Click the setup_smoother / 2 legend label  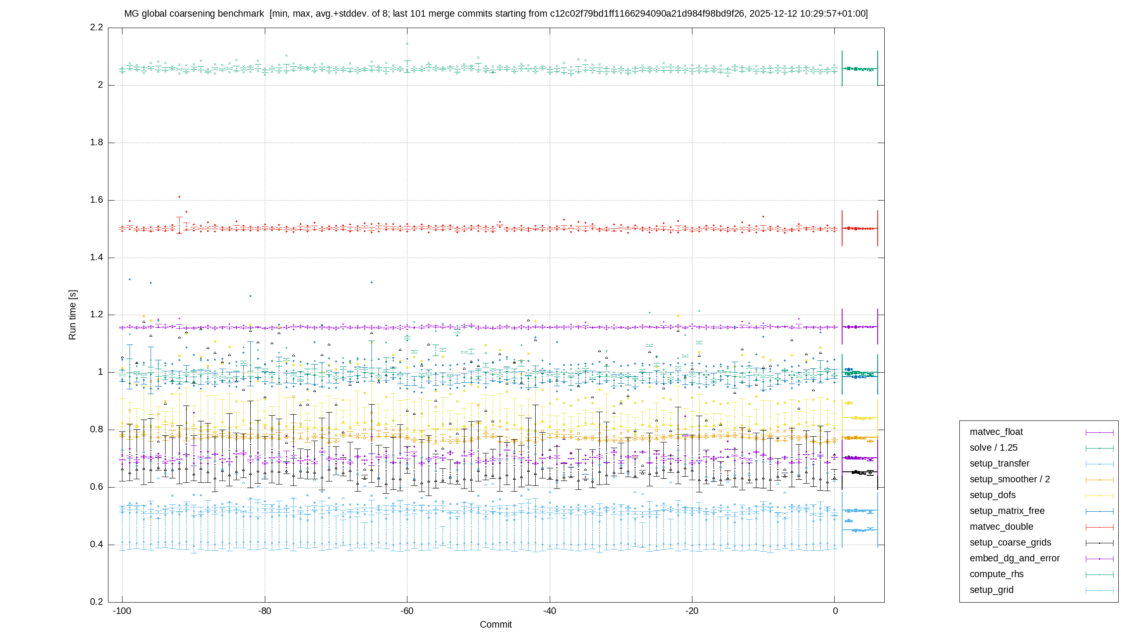[1010, 479]
